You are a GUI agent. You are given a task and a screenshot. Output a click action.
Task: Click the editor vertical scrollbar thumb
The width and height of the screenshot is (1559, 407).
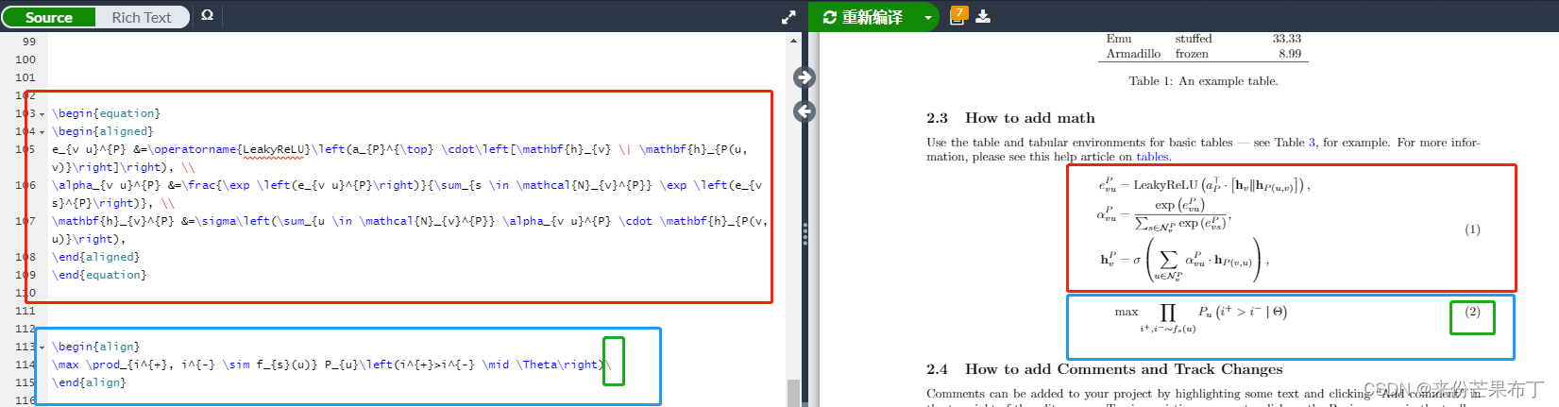[793, 393]
